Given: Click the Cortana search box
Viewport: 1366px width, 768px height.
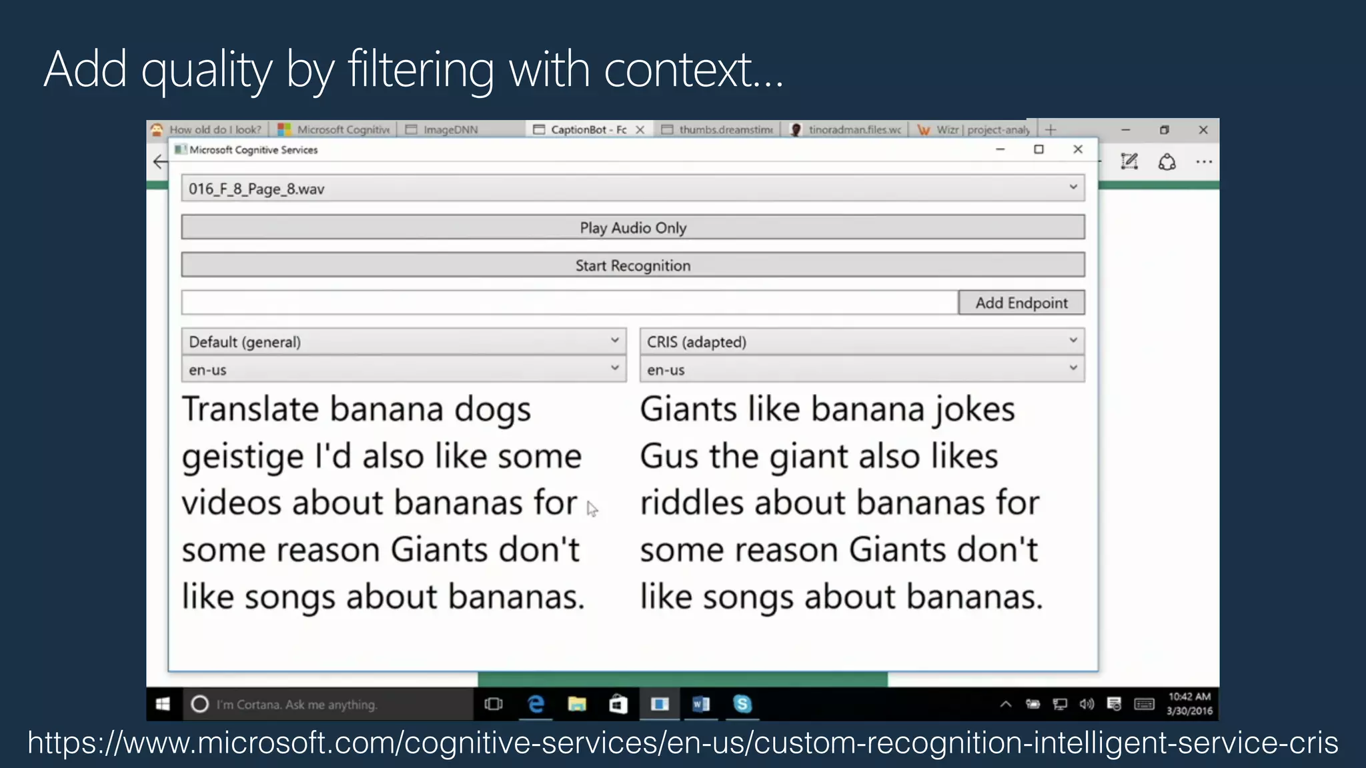Looking at the screenshot, I should pos(328,704).
